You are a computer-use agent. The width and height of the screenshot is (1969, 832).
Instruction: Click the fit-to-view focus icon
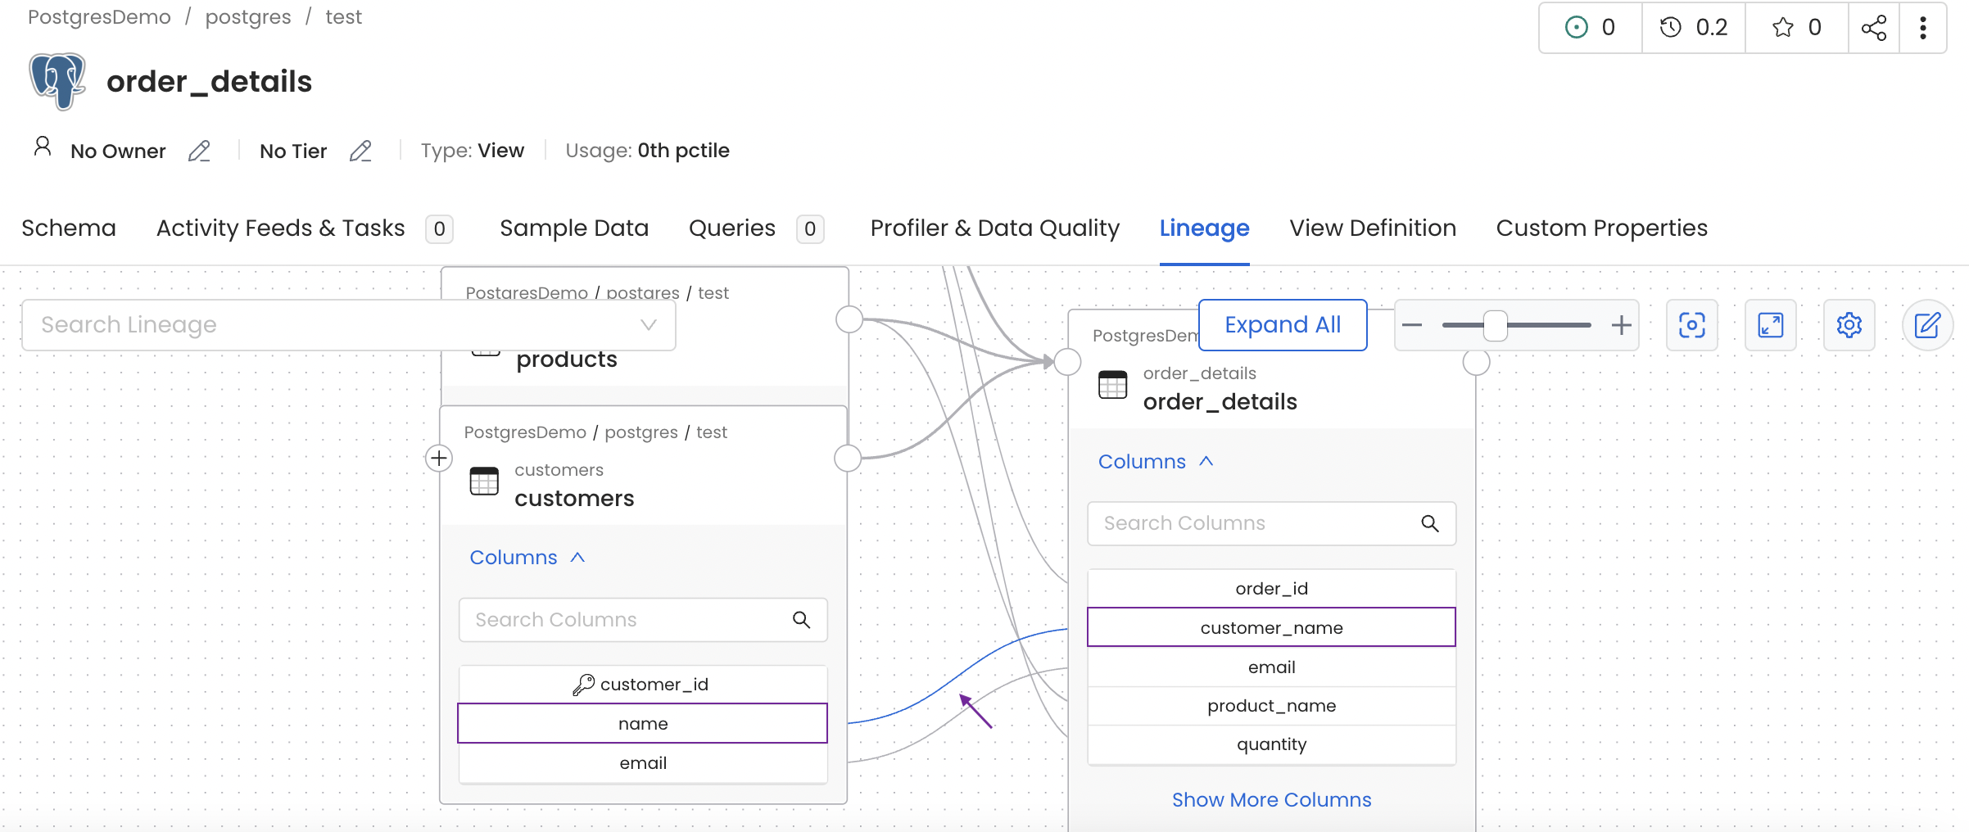tap(1691, 325)
